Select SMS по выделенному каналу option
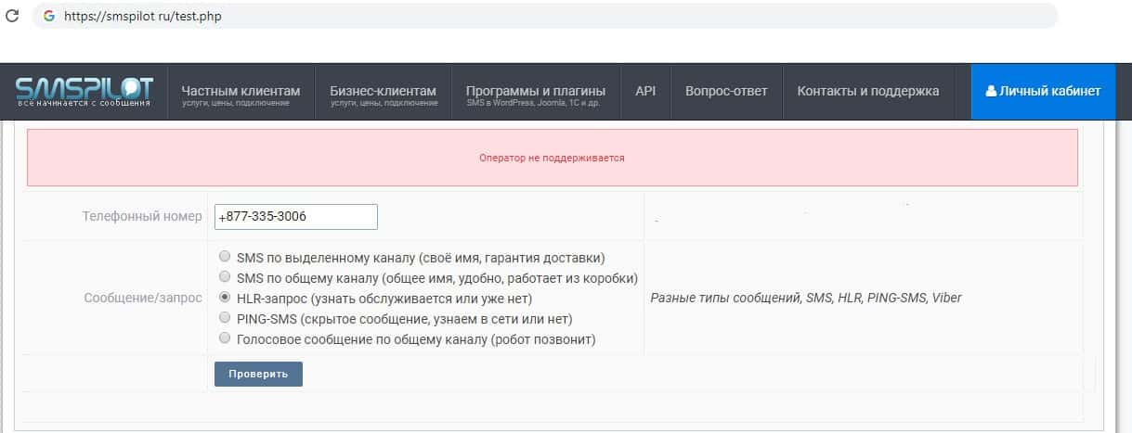The width and height of the screenshot is (1132, 433). (224, 257)
